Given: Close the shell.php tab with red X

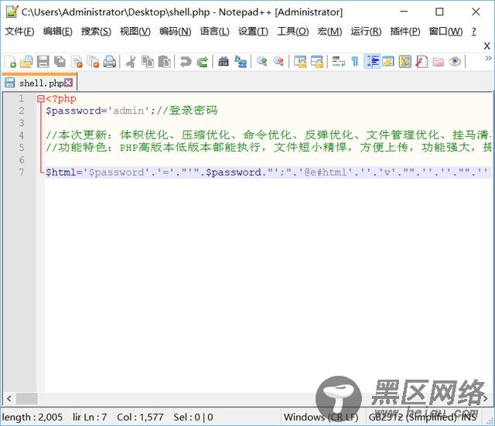Looking at the screenshot, I should (69, 83).
